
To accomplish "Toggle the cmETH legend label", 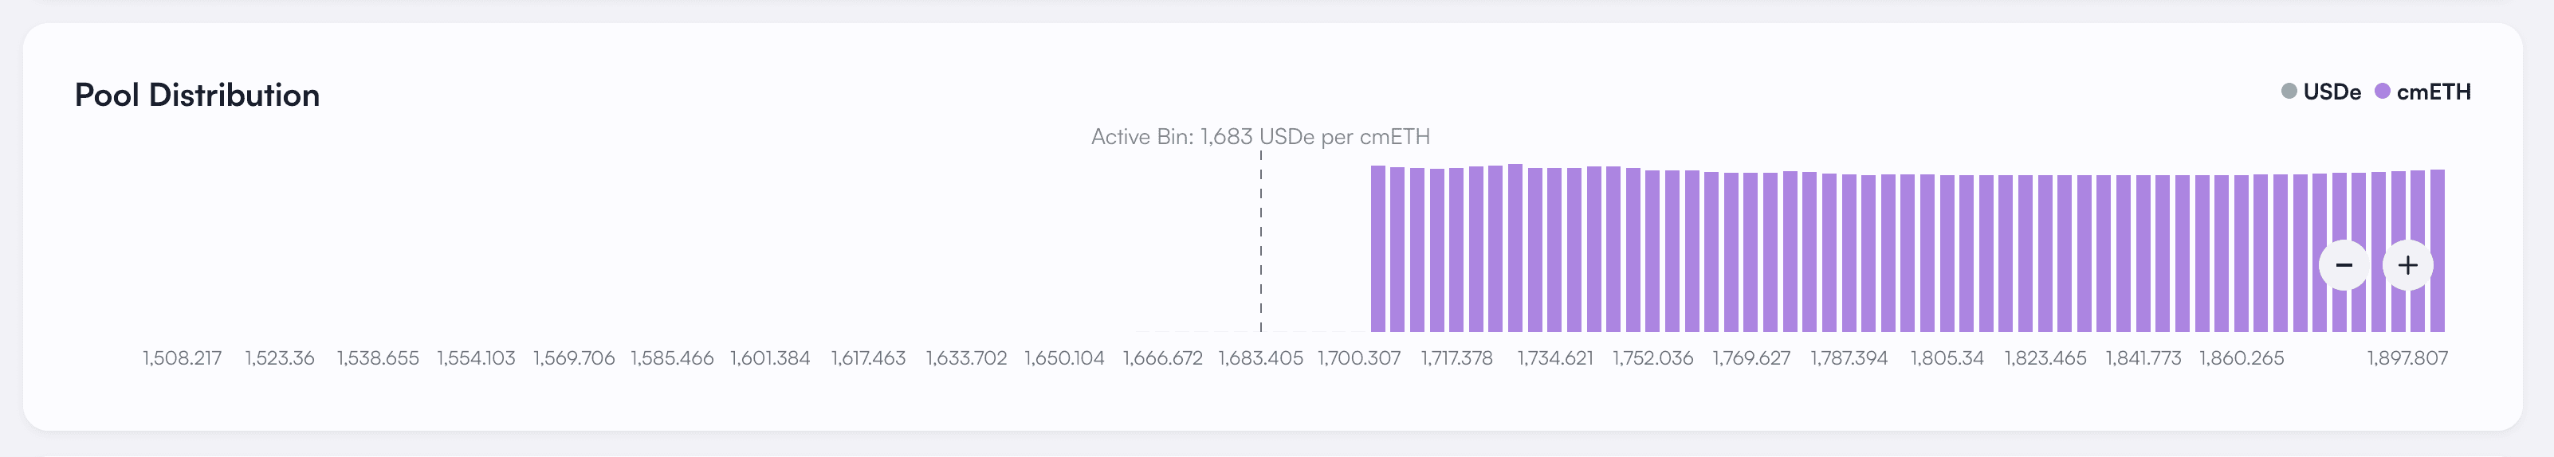I will click(2433, 92).
